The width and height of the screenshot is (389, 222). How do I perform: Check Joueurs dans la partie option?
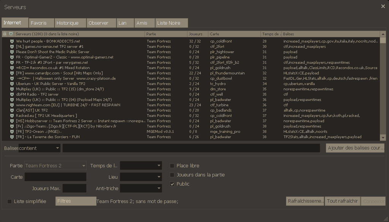(x=172, y=175)
